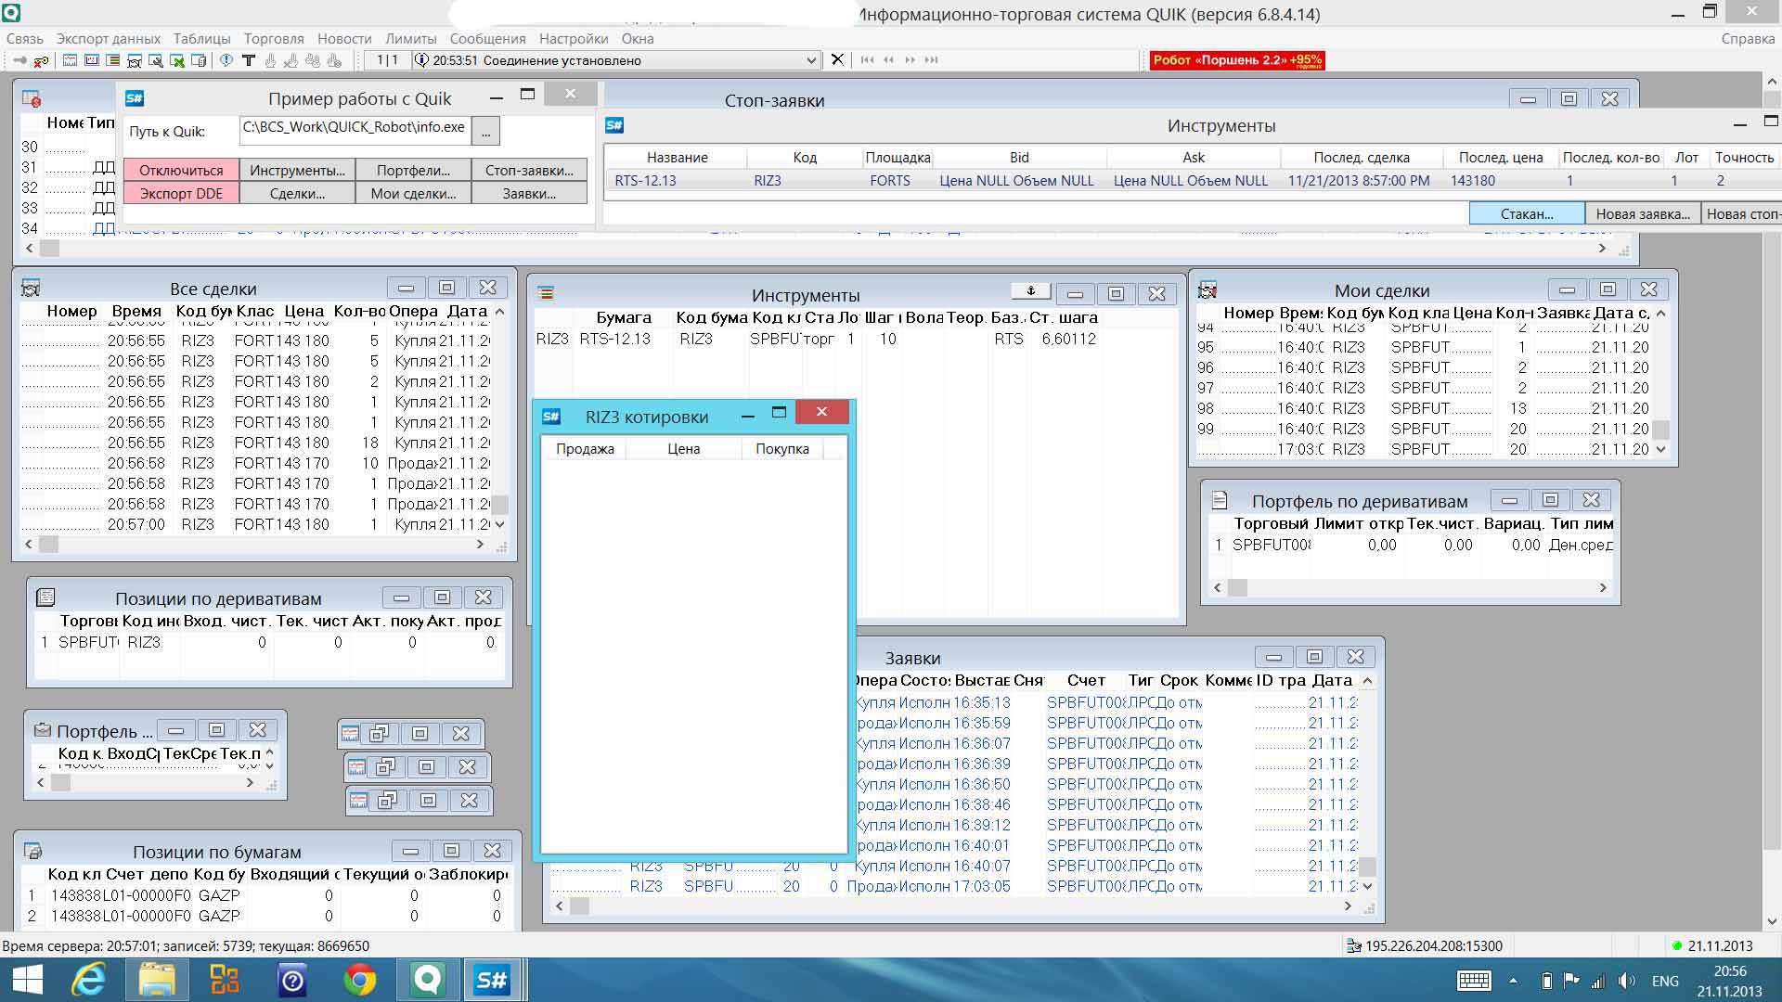Click the blue exclamation alert toolbar icon

pyautogui.click(x=226, y=60)
